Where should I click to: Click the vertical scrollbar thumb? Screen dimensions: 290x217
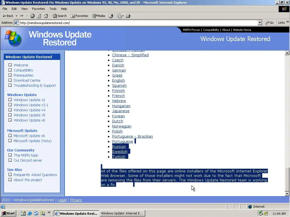(287, 179)
